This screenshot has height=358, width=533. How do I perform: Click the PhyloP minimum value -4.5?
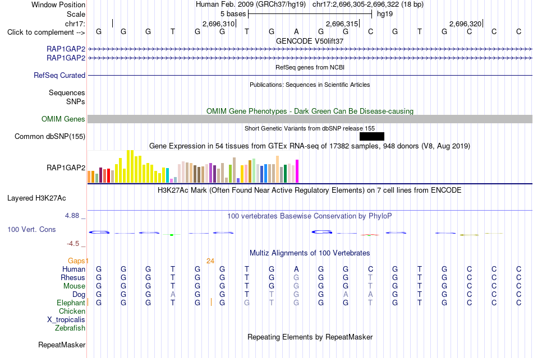pos(73,244)
